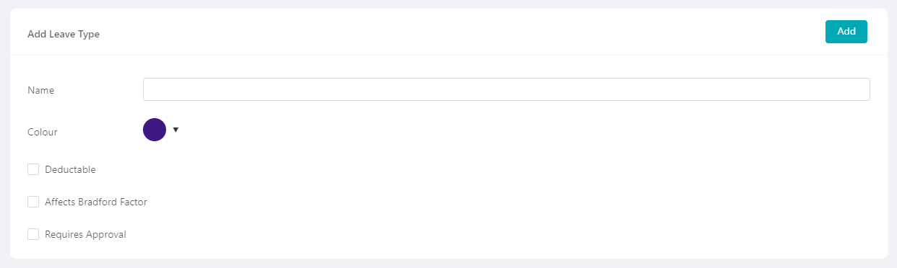
Task: Toggle the Bradford Factor impact option
Action: pos(33,202)
